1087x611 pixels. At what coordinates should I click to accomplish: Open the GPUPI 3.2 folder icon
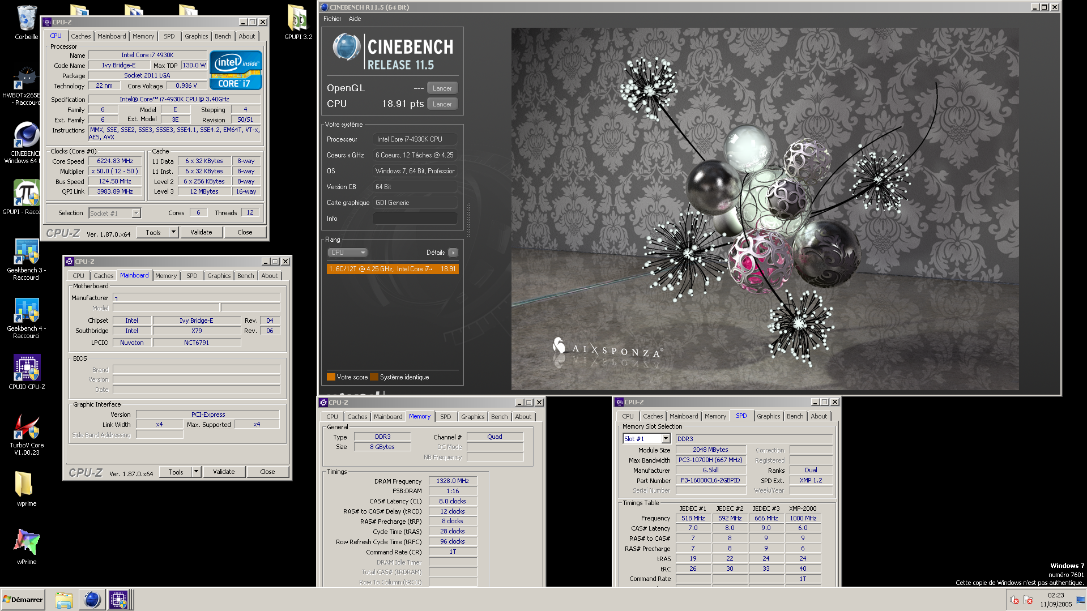coord(297,18)
